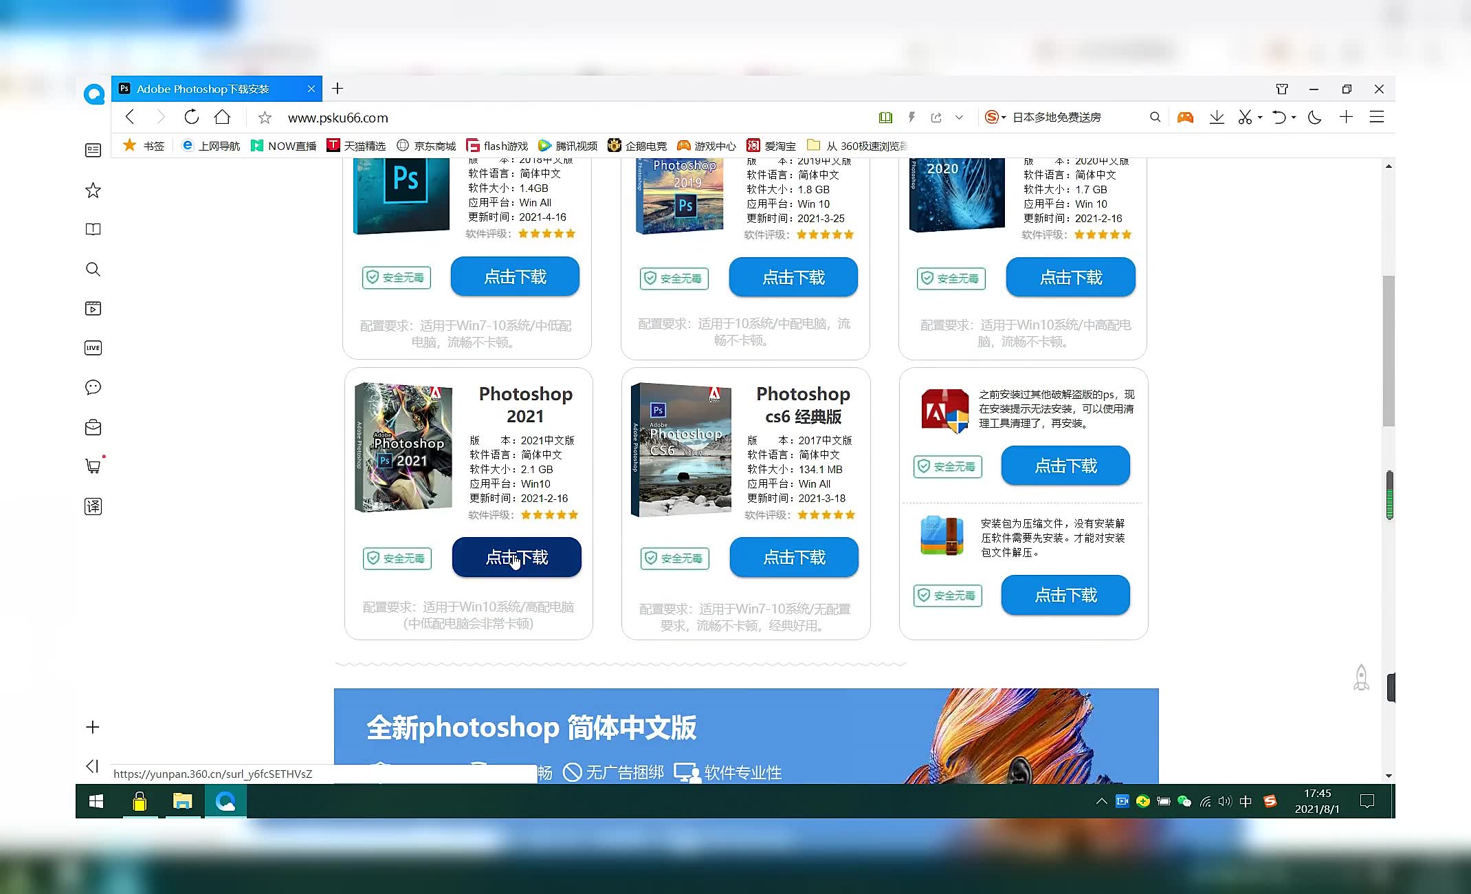This screenshot has width=1471, height=894.
Task: Open the 京东商城 bookmark
Action: tap(426, 146)
